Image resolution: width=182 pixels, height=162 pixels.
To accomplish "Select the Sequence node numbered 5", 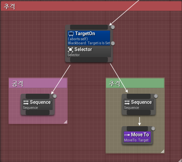I will pos(139,105).
